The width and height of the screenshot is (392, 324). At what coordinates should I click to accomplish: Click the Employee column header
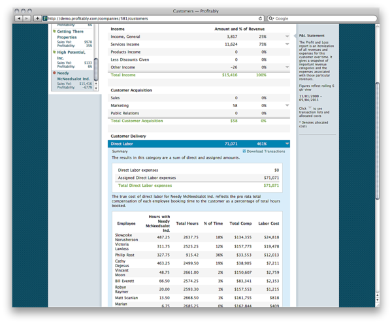coord(126,223)
